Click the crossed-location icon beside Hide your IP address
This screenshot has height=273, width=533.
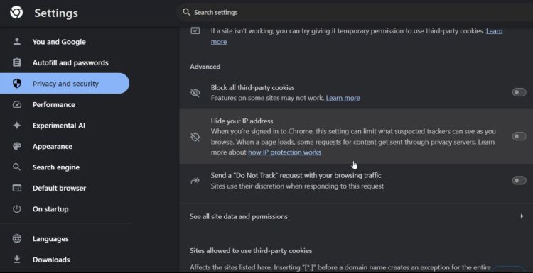pyautogui.click(x=195, y=137)
